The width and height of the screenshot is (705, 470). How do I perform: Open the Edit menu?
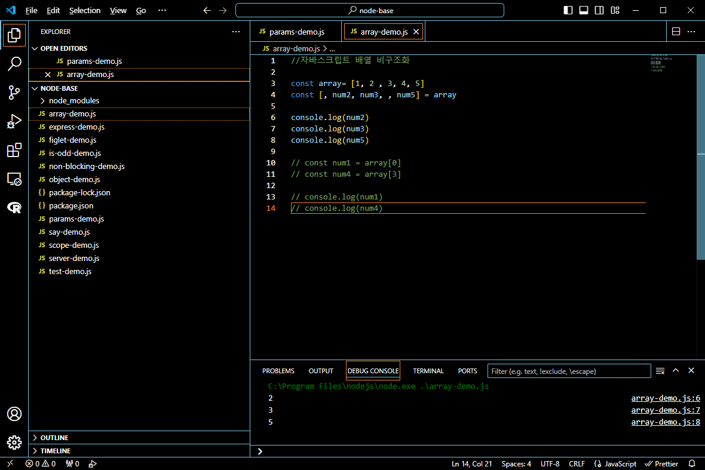[53, 10]
